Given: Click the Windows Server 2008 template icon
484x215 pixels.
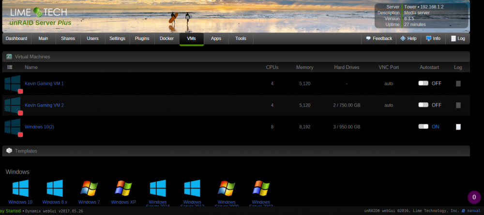Looking at the screenshot, I should click(x=227, y=188).
